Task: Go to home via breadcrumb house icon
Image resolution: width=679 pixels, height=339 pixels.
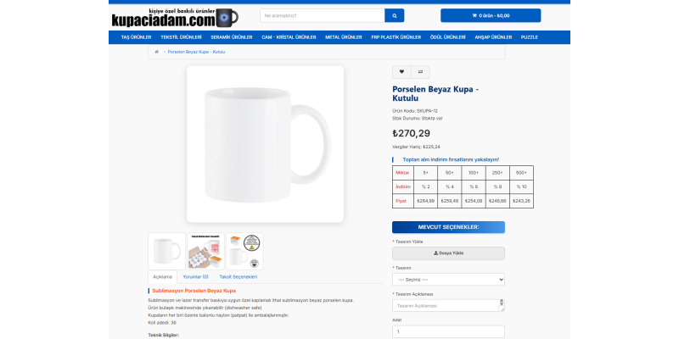Action: tap(156, 52)
